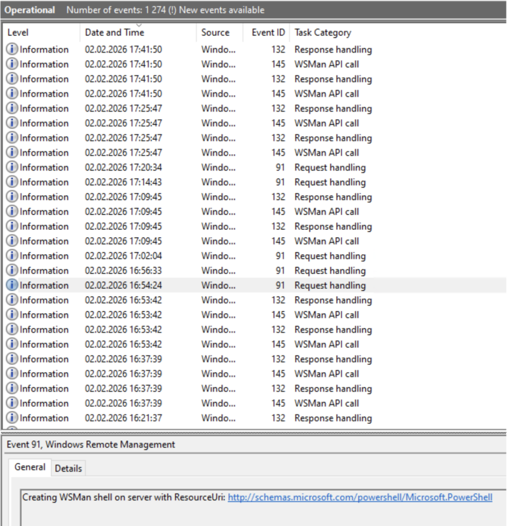507x526 pixels.
Task: Click the info icon of the topmost event row
Action: coord(12,49)
